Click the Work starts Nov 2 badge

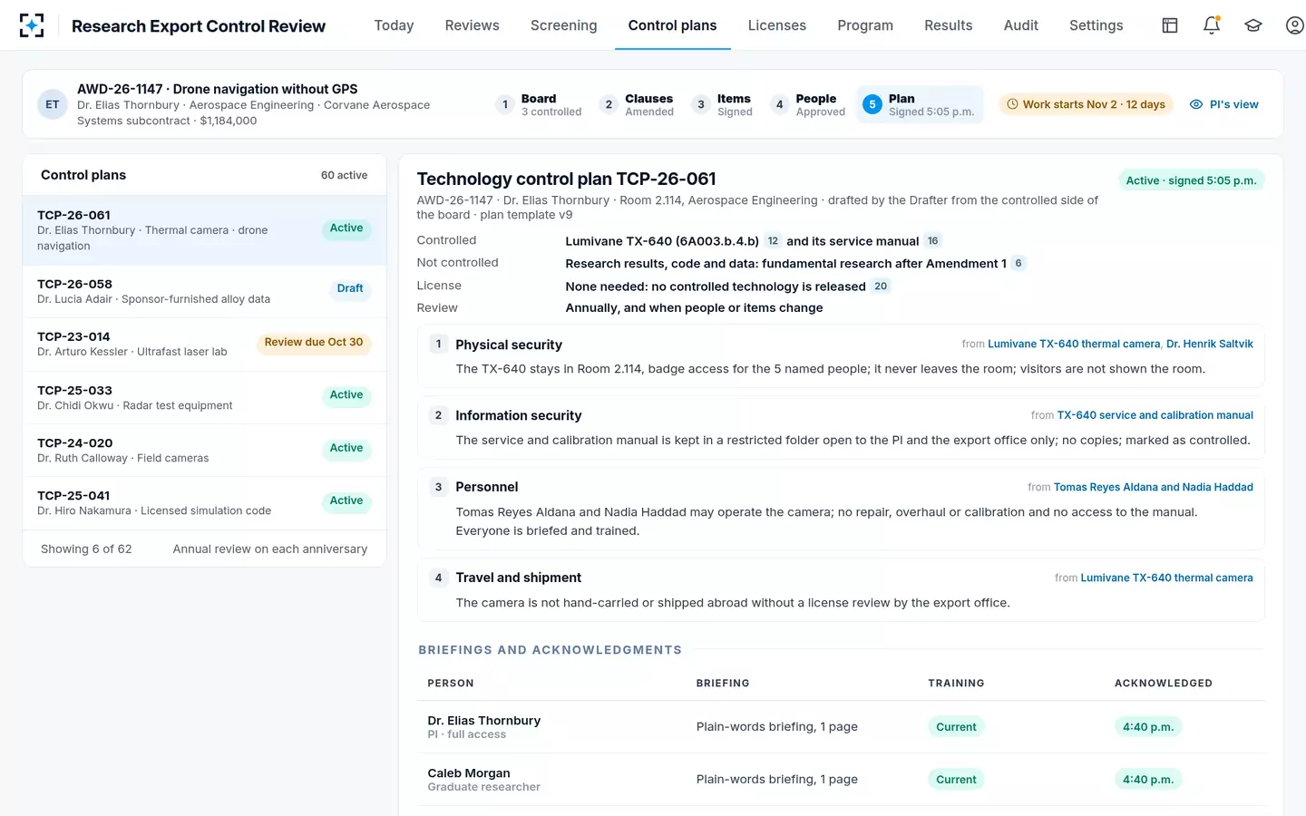pos(1087,104)
